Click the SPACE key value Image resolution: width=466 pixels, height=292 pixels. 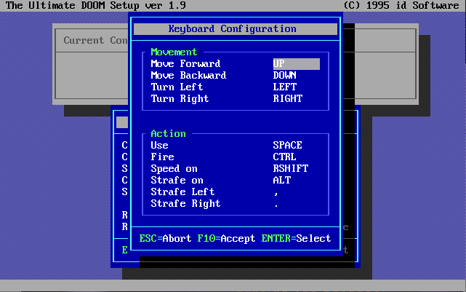(x=287, y=146)
